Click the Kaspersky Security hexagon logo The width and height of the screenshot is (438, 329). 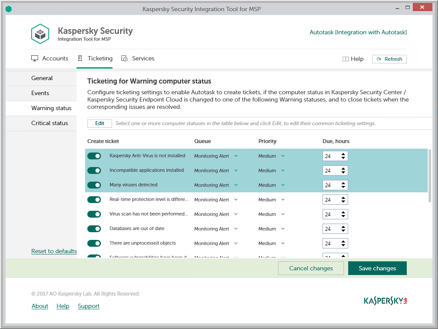pyautogui.click(x=41, y=34)
